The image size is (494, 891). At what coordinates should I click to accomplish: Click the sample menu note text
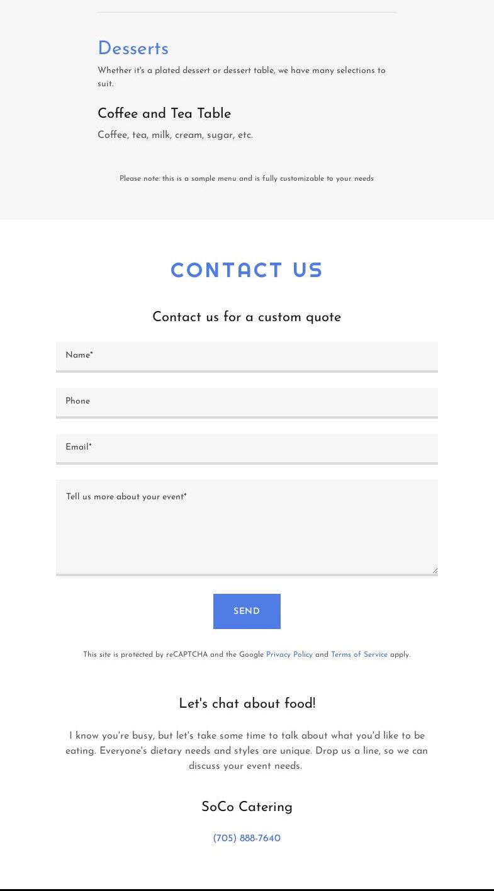pos(247,179)
